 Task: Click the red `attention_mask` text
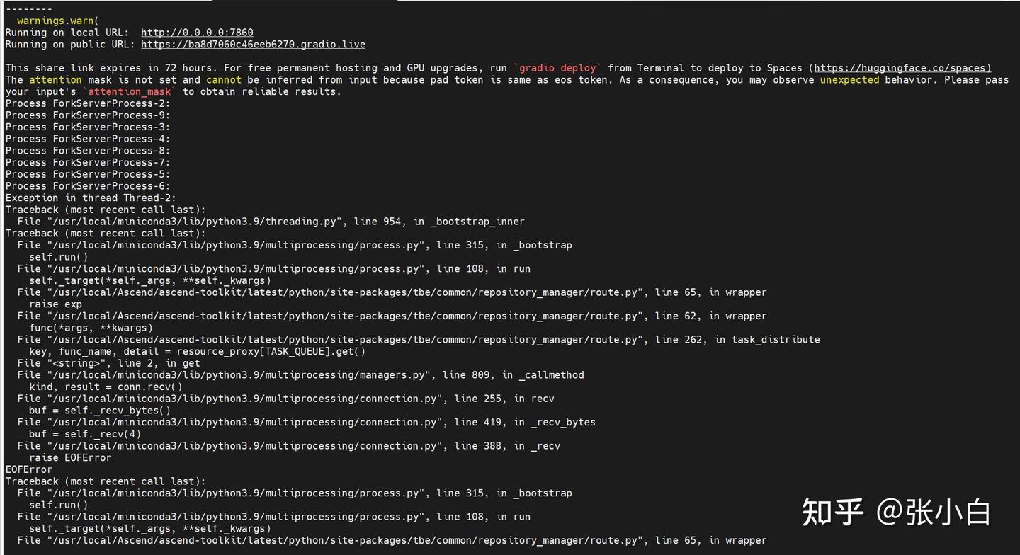[x=130, y=92]
